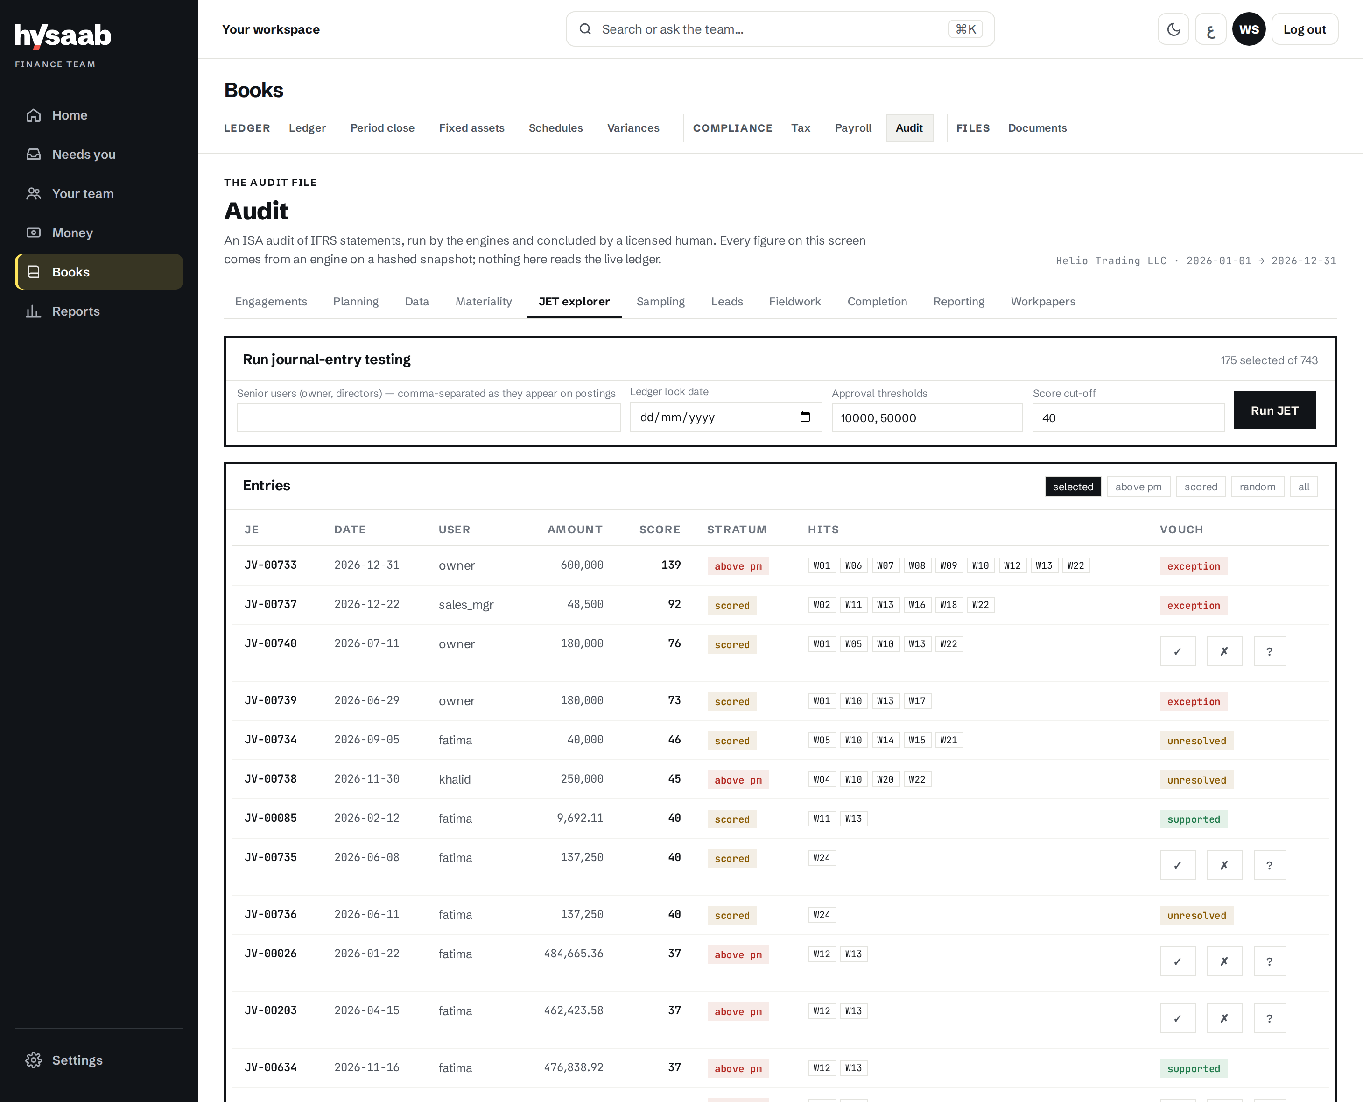Show all entries filter
The width and height of the screenshot is (1363, 1102).
1303,487
